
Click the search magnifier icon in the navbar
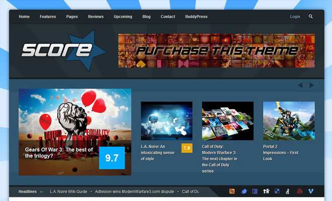click(311, 17)
